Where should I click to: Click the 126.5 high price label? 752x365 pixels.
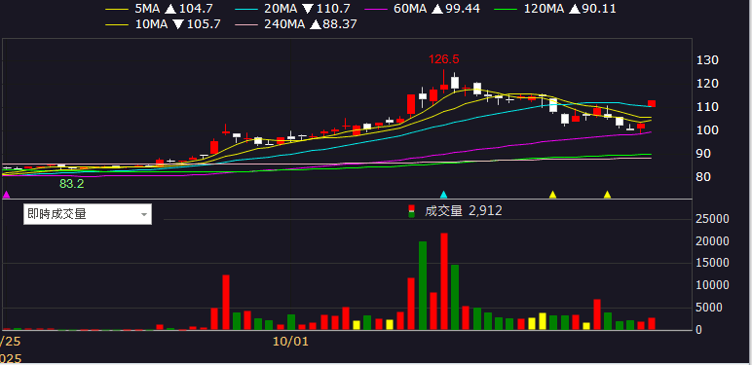(x=443, y=59)
